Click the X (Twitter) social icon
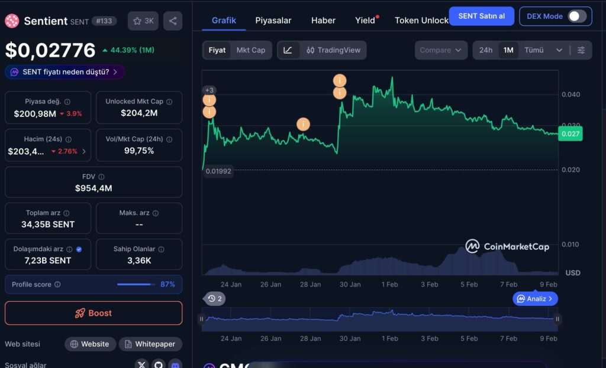Screen dimensions: 606x368 [x=141, y=364]
